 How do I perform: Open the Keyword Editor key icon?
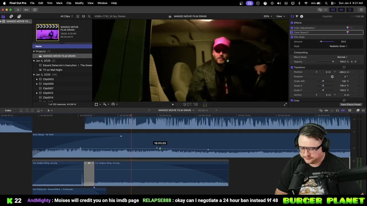[x=26, y=10]
